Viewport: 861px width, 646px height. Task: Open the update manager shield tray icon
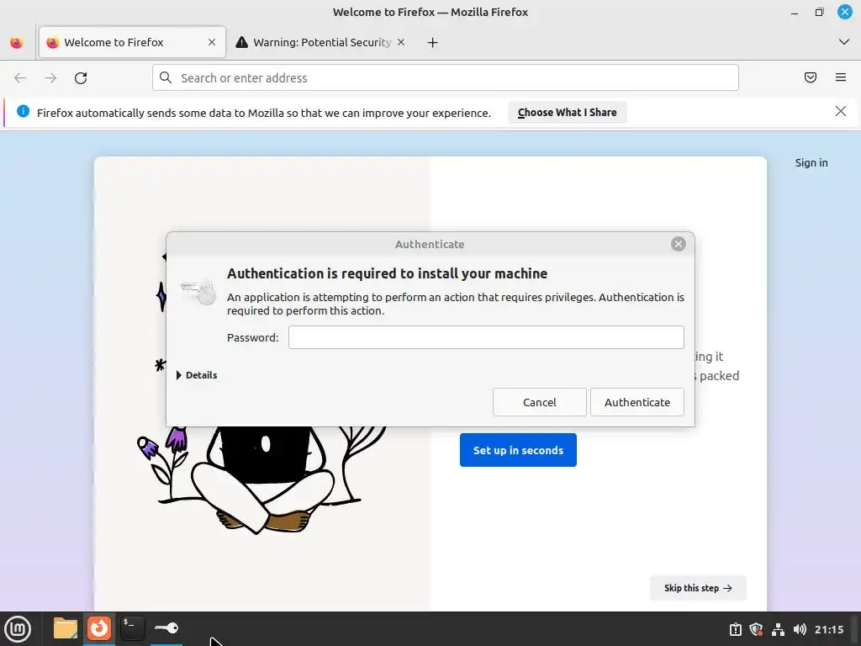(756, 629)
